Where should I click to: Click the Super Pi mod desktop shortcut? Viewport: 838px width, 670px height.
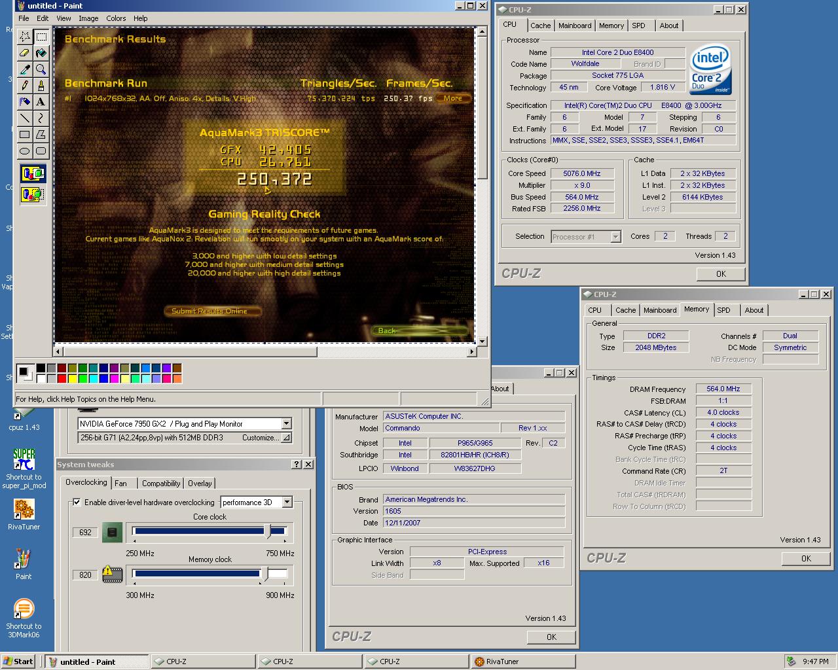pyautogui.click(x=24, y=468)
